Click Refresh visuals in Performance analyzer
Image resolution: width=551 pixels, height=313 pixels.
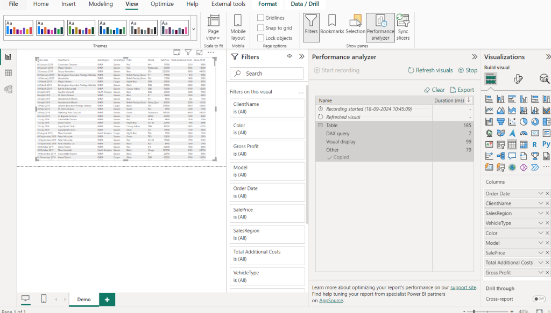pyautogui.click(x=430, y=70)
